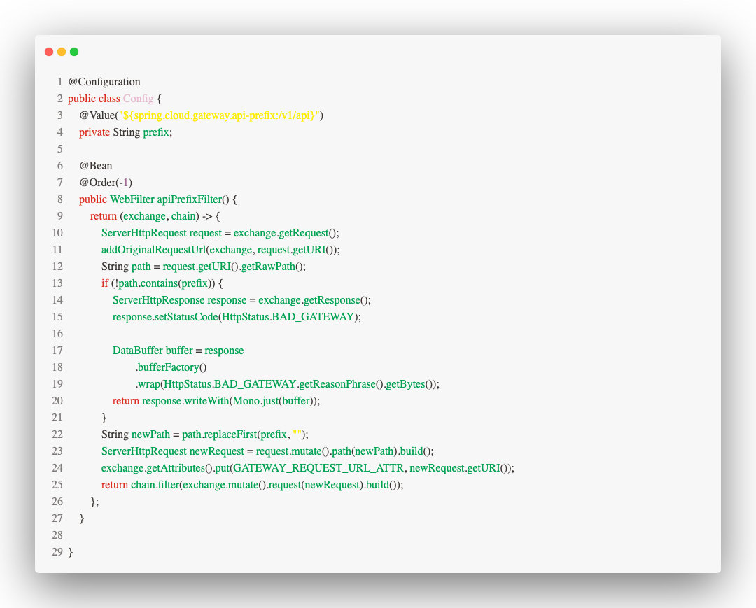Click '.bufferFactory()' on line 18
The height and width of the screenshot is (608, 756).
pos(171,367)
